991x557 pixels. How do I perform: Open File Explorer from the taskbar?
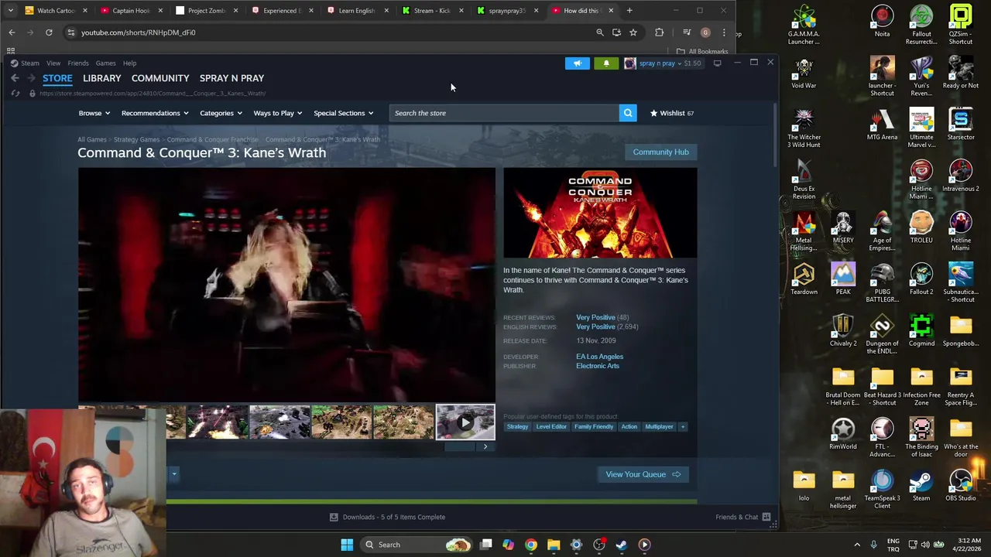pyautogui.click(x=554, y=545)
